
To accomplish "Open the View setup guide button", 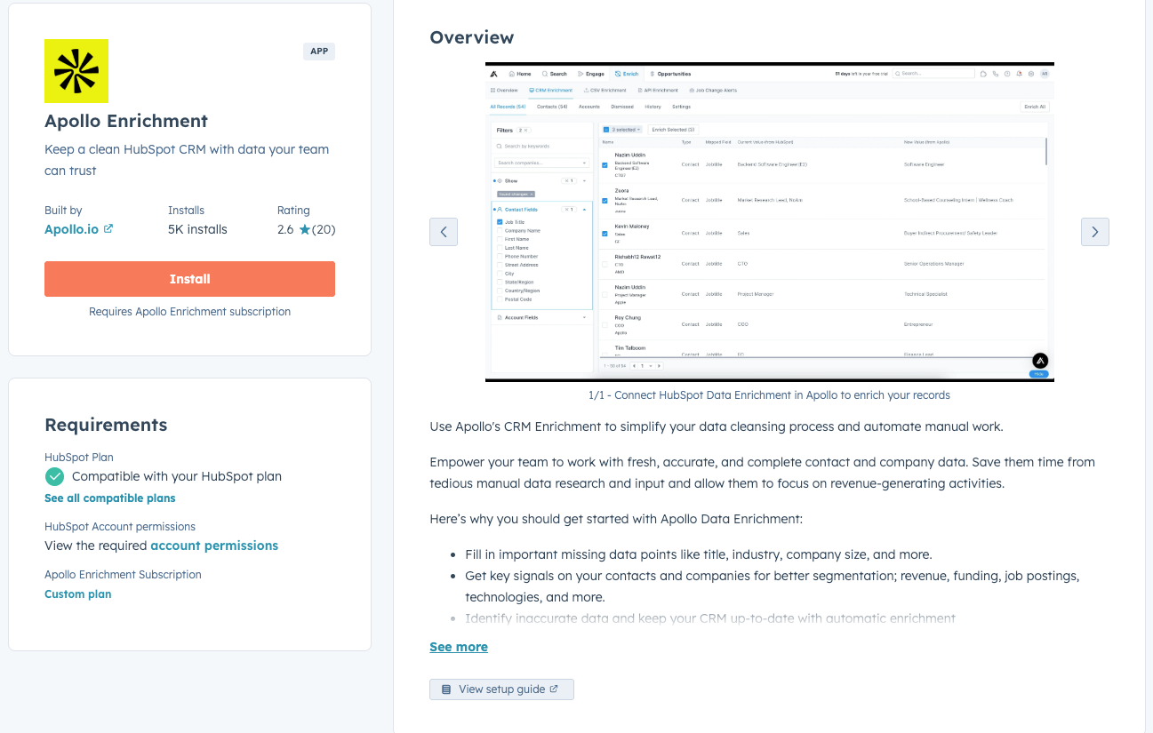I will 501,689.
